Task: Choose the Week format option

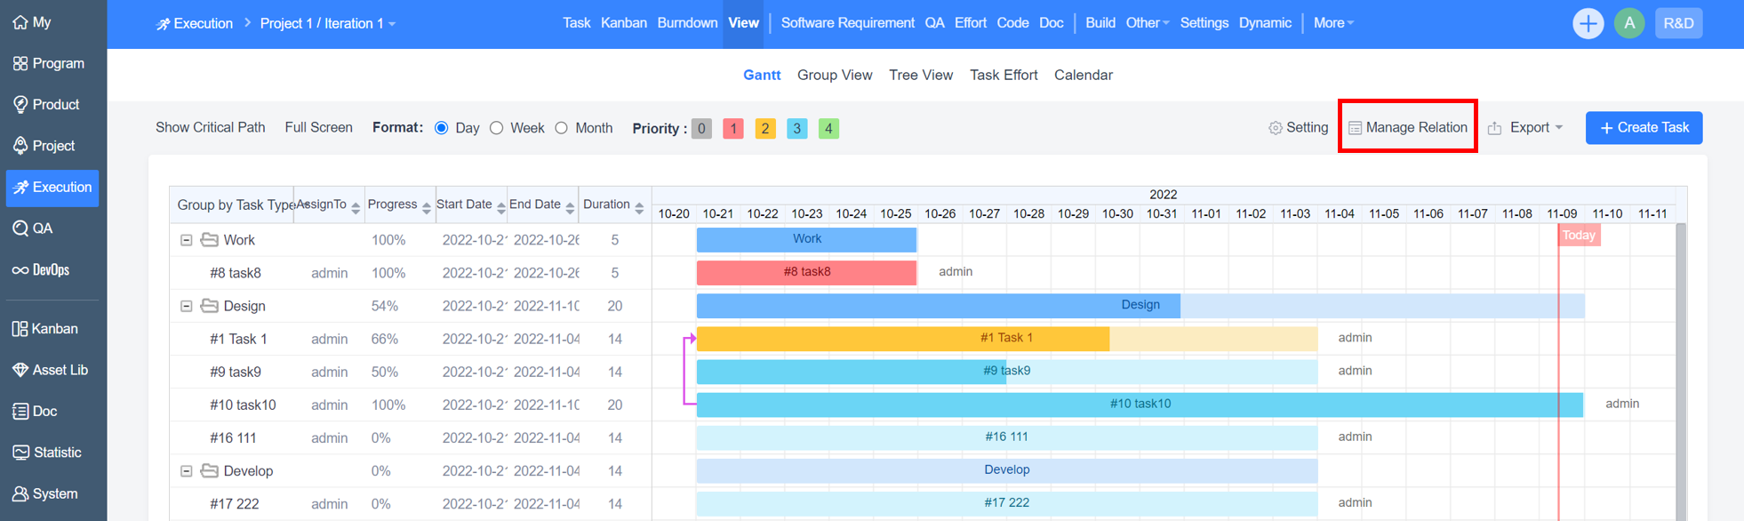Action: coord(497,128)
